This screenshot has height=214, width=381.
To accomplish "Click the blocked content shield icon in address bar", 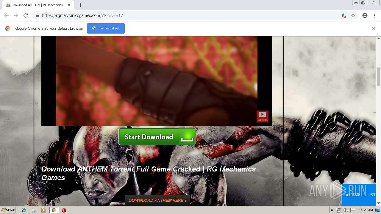I will [x=344, y=15].
